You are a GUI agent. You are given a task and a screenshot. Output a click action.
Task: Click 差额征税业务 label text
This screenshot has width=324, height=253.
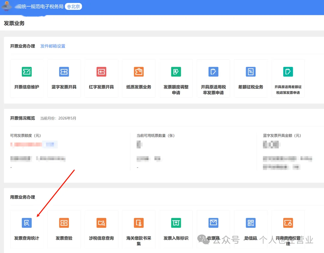(250, 87)
